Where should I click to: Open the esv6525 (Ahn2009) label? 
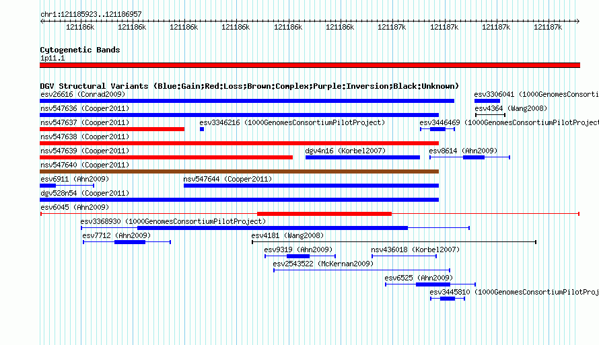click(419, 278)
